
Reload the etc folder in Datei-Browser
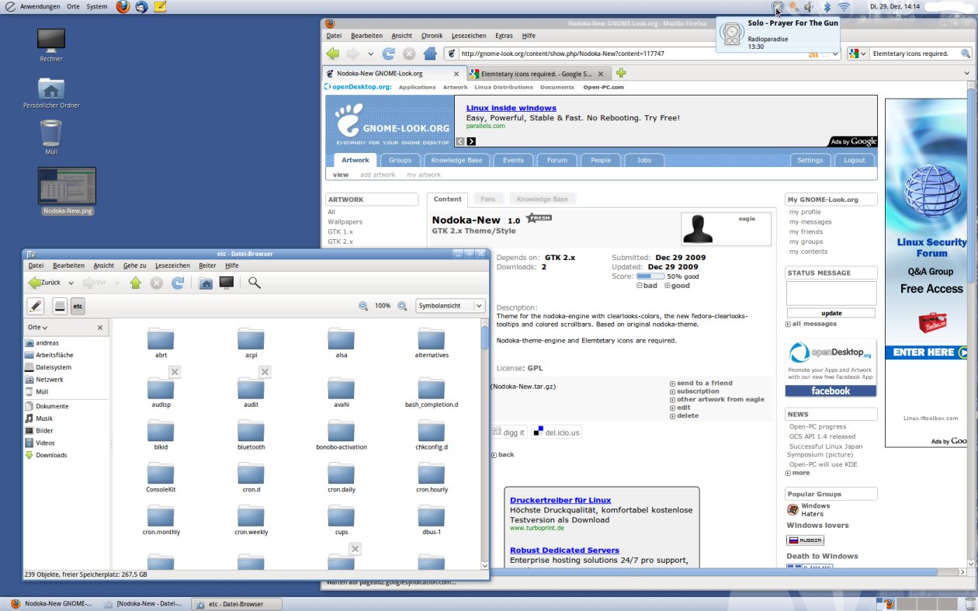(x=178, y=283)
